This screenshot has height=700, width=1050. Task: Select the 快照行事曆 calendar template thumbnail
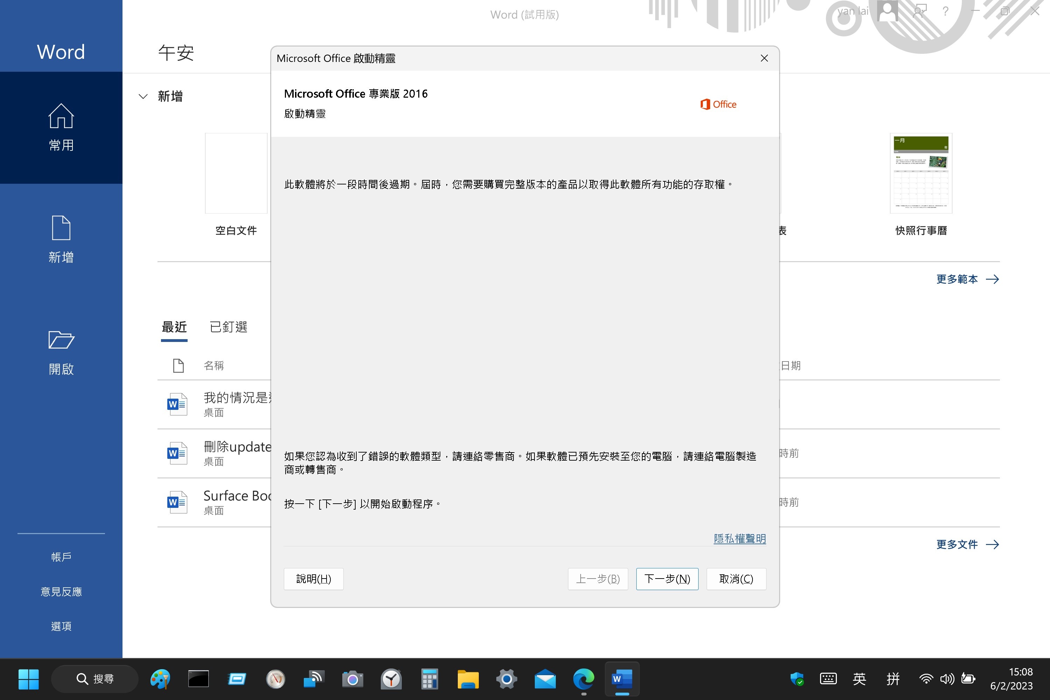921,173
